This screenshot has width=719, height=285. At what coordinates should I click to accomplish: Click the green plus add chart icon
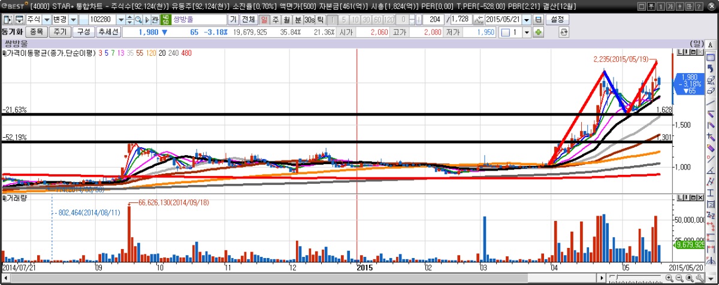(x=538, y=32)
